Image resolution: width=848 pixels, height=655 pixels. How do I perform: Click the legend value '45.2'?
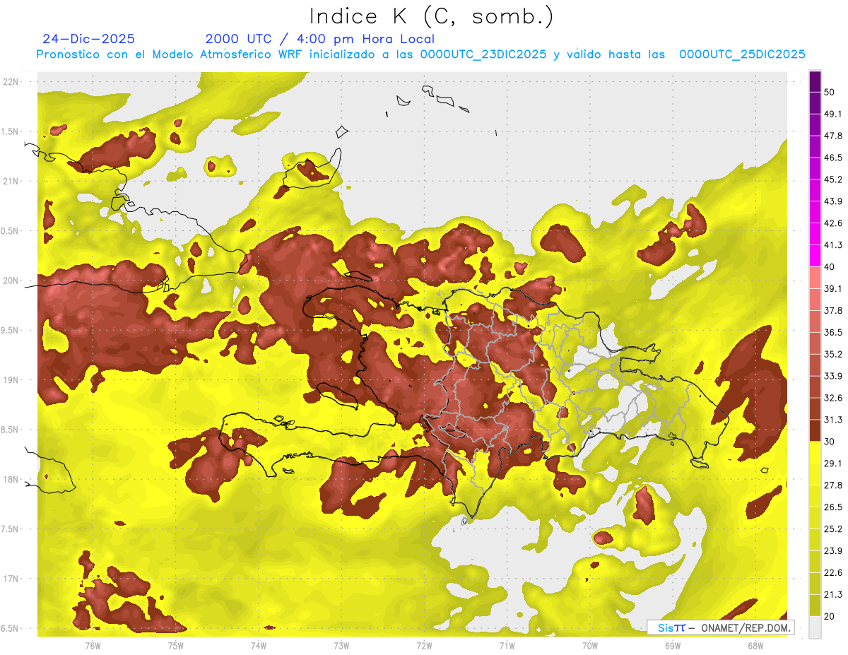coord(833,179)
